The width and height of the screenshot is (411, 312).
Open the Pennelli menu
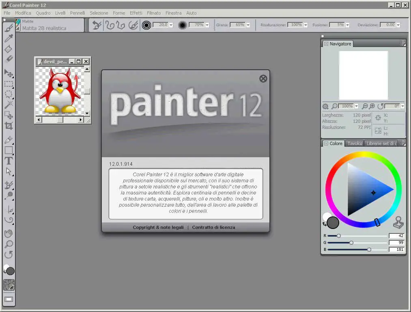(x=77, y=13)
